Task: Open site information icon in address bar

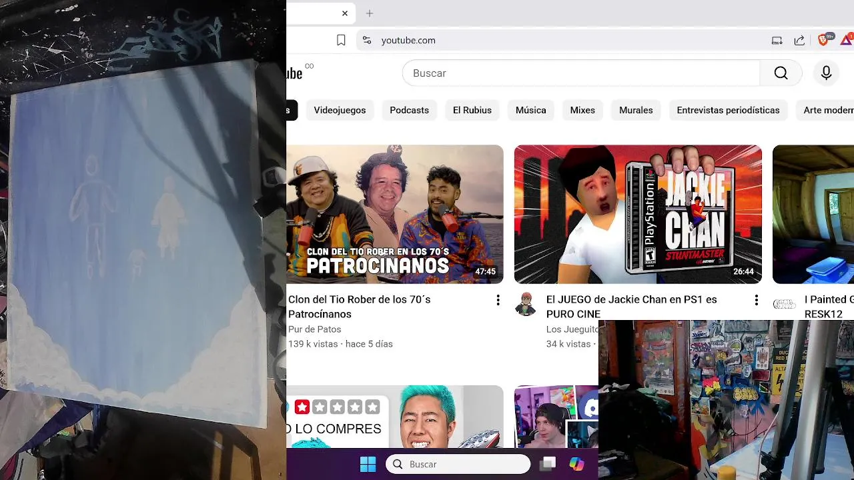Action: (367, 41)
